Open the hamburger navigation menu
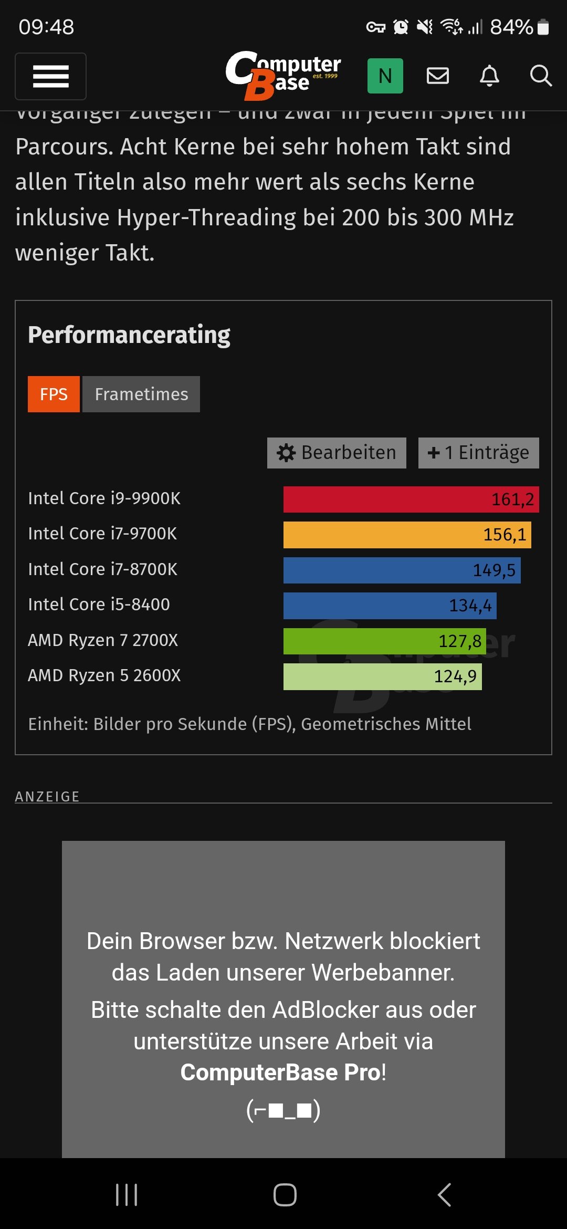Screen dimensions: 567x1229 click(50, 76)
